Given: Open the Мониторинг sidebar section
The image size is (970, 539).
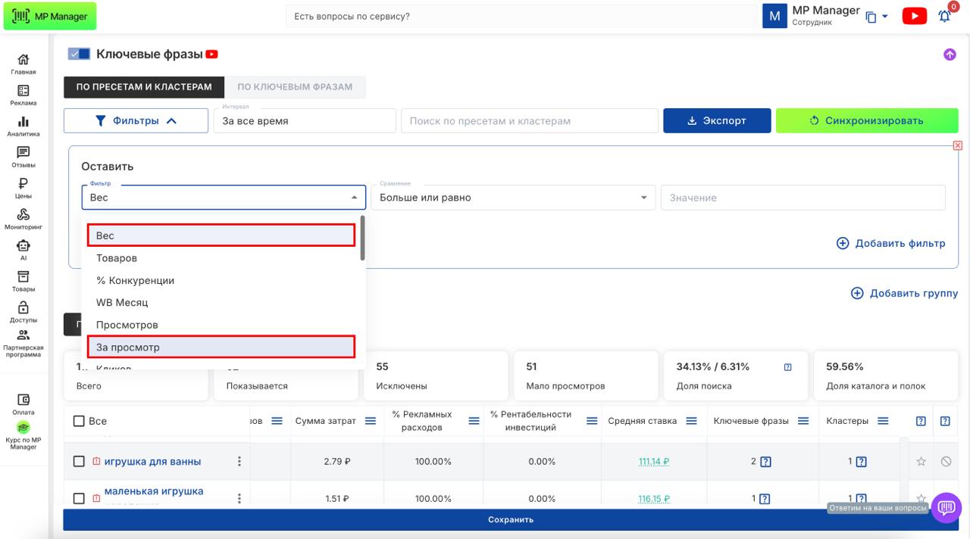Looking at the screenshot, I should pyautogui.click(x=23, y=219).
